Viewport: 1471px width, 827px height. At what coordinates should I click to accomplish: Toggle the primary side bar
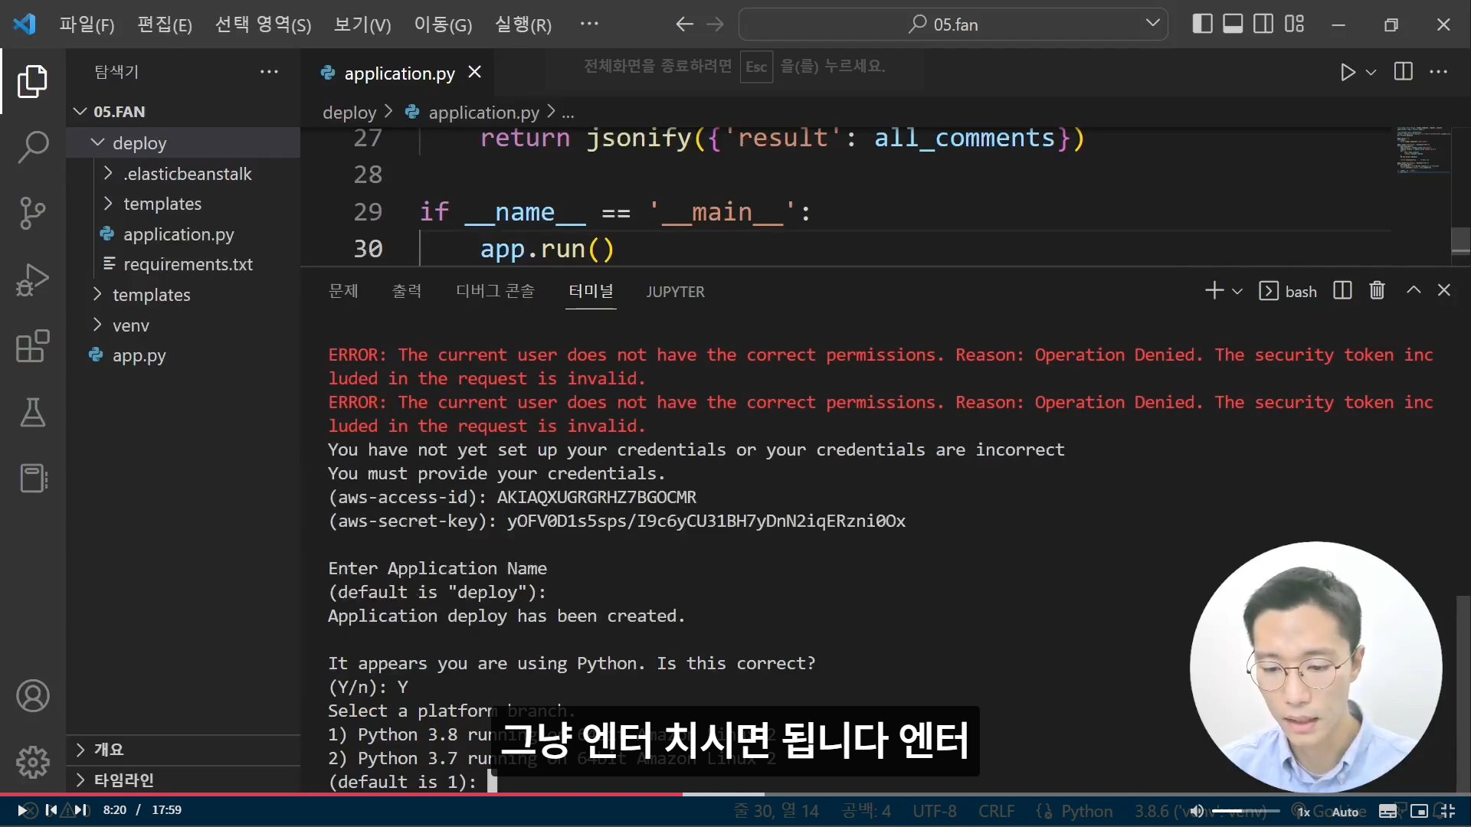[x=1203, y=24]
